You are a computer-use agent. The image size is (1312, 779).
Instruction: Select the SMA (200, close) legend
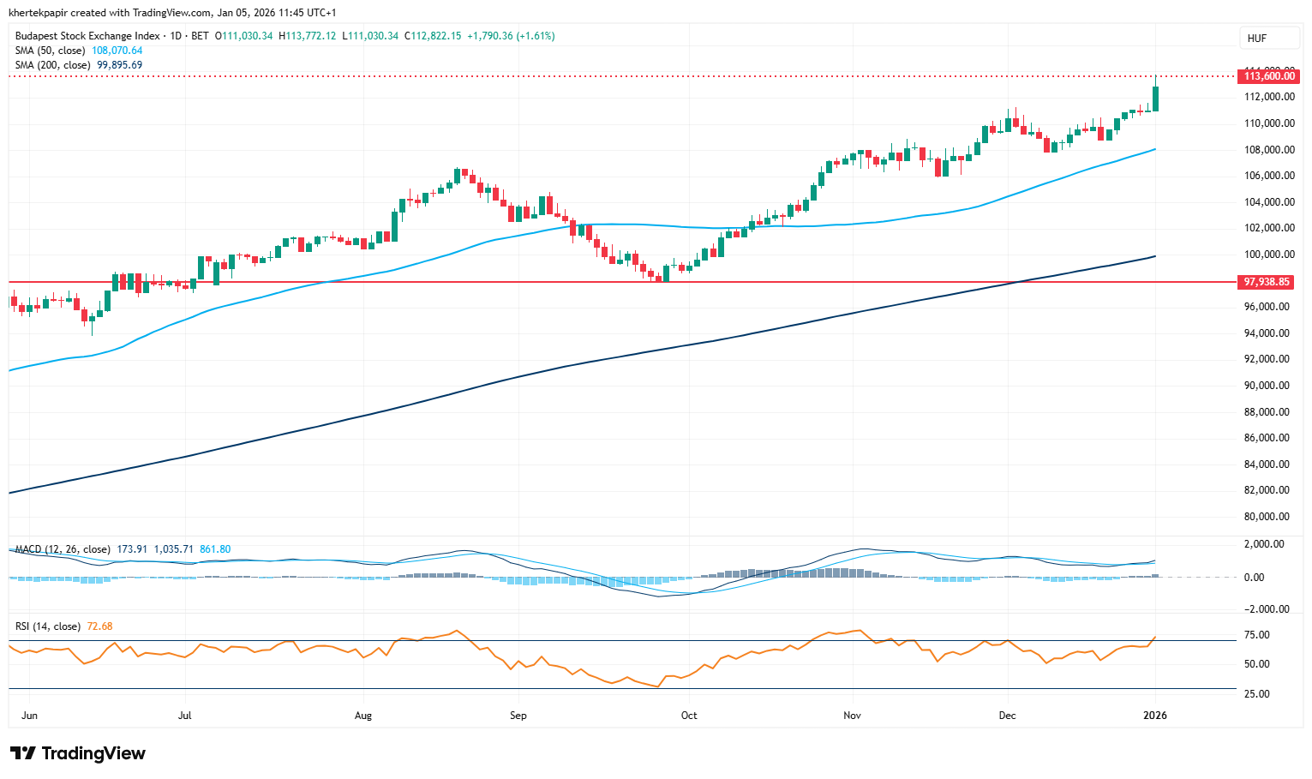pyautogui.click(x=52, y=65)
